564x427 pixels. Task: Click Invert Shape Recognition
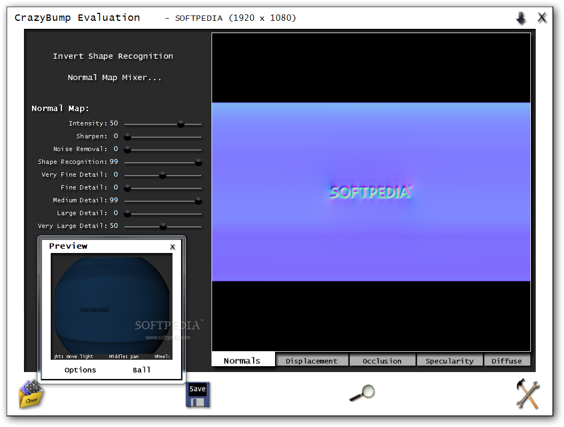pos(113,56)
